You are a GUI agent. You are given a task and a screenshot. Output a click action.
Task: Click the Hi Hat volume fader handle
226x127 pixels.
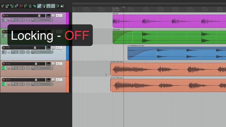(x=35, y=48)
